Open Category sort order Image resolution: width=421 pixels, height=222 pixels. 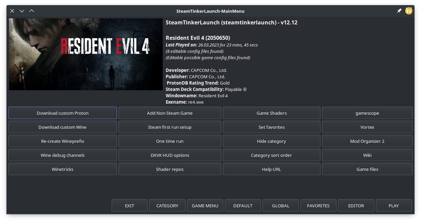click(x=272, y=155)
